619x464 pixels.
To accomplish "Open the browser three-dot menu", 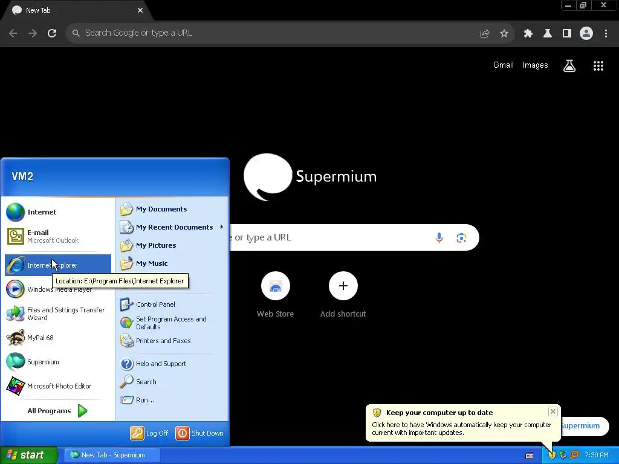I will click(606, 34).
